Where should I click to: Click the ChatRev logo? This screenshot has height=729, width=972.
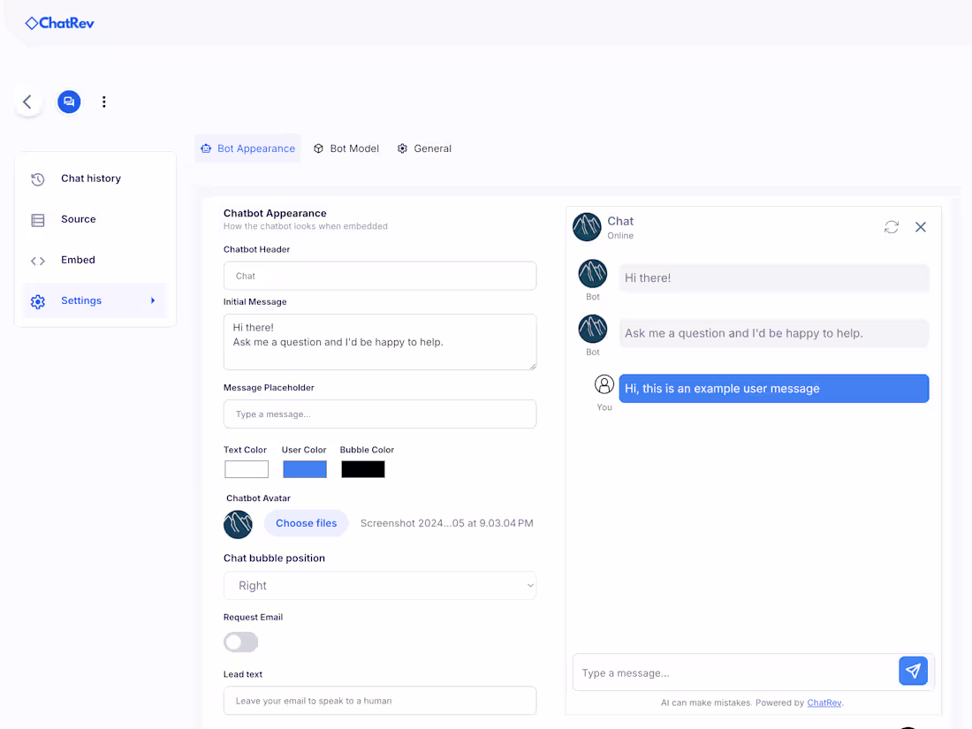[x=58, y=23]
